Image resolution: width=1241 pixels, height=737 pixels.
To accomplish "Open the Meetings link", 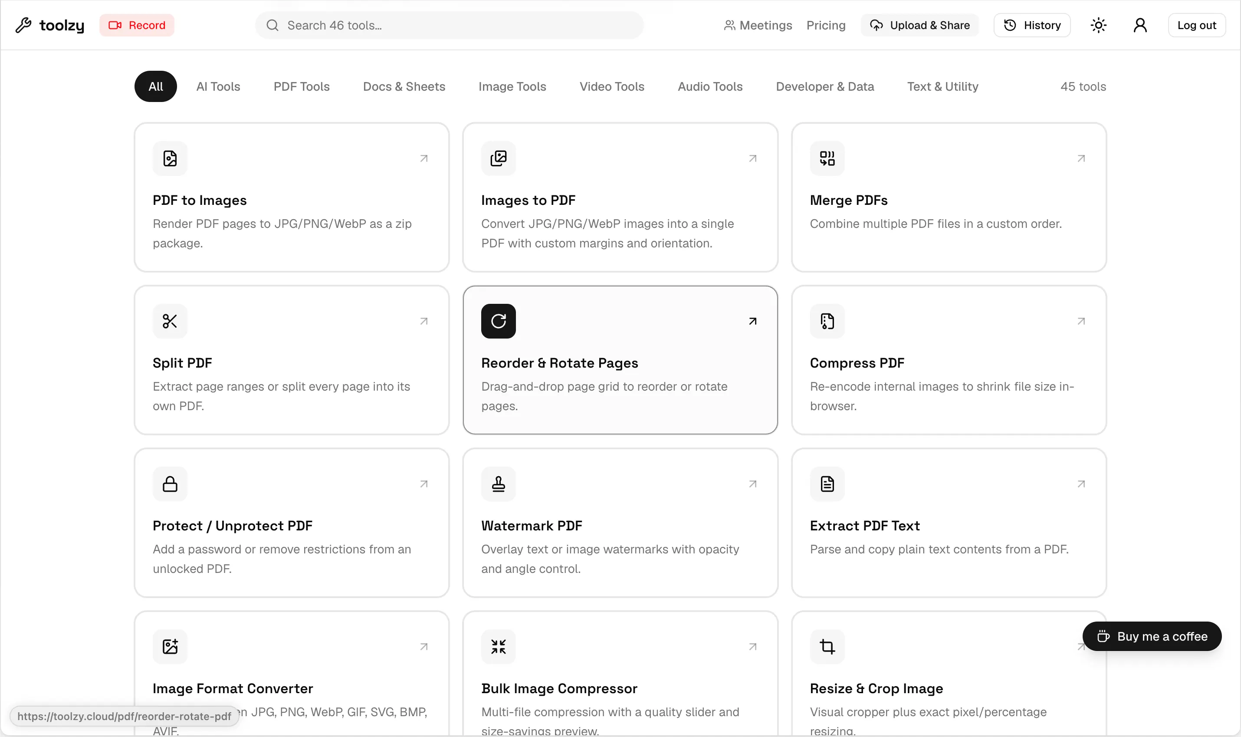I will (x=758, y=25).
